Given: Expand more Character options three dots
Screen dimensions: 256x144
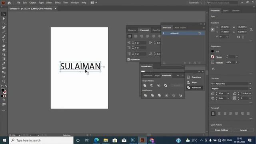Looking at the screenshot, I should [251, 103].
